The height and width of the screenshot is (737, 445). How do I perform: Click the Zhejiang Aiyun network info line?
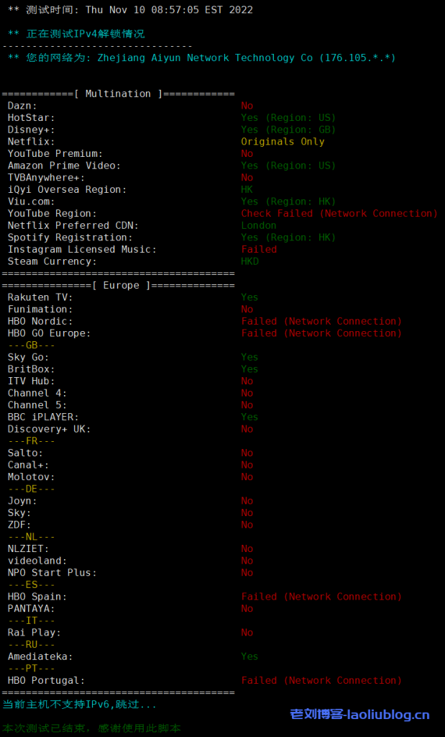click(x=201, y=58)
